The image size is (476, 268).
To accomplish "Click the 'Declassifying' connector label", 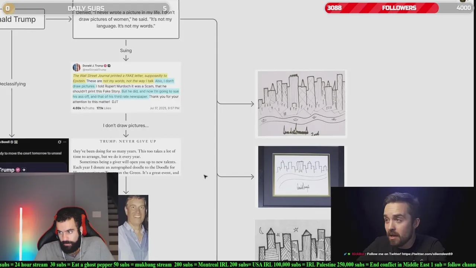I will [x=13, y=84].
